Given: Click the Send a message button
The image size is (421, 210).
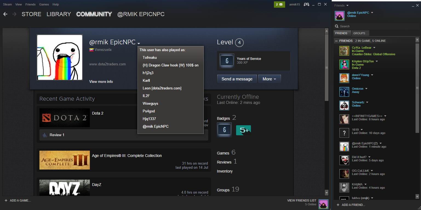Looking at the screenshot, I should (x=237, y=79).
